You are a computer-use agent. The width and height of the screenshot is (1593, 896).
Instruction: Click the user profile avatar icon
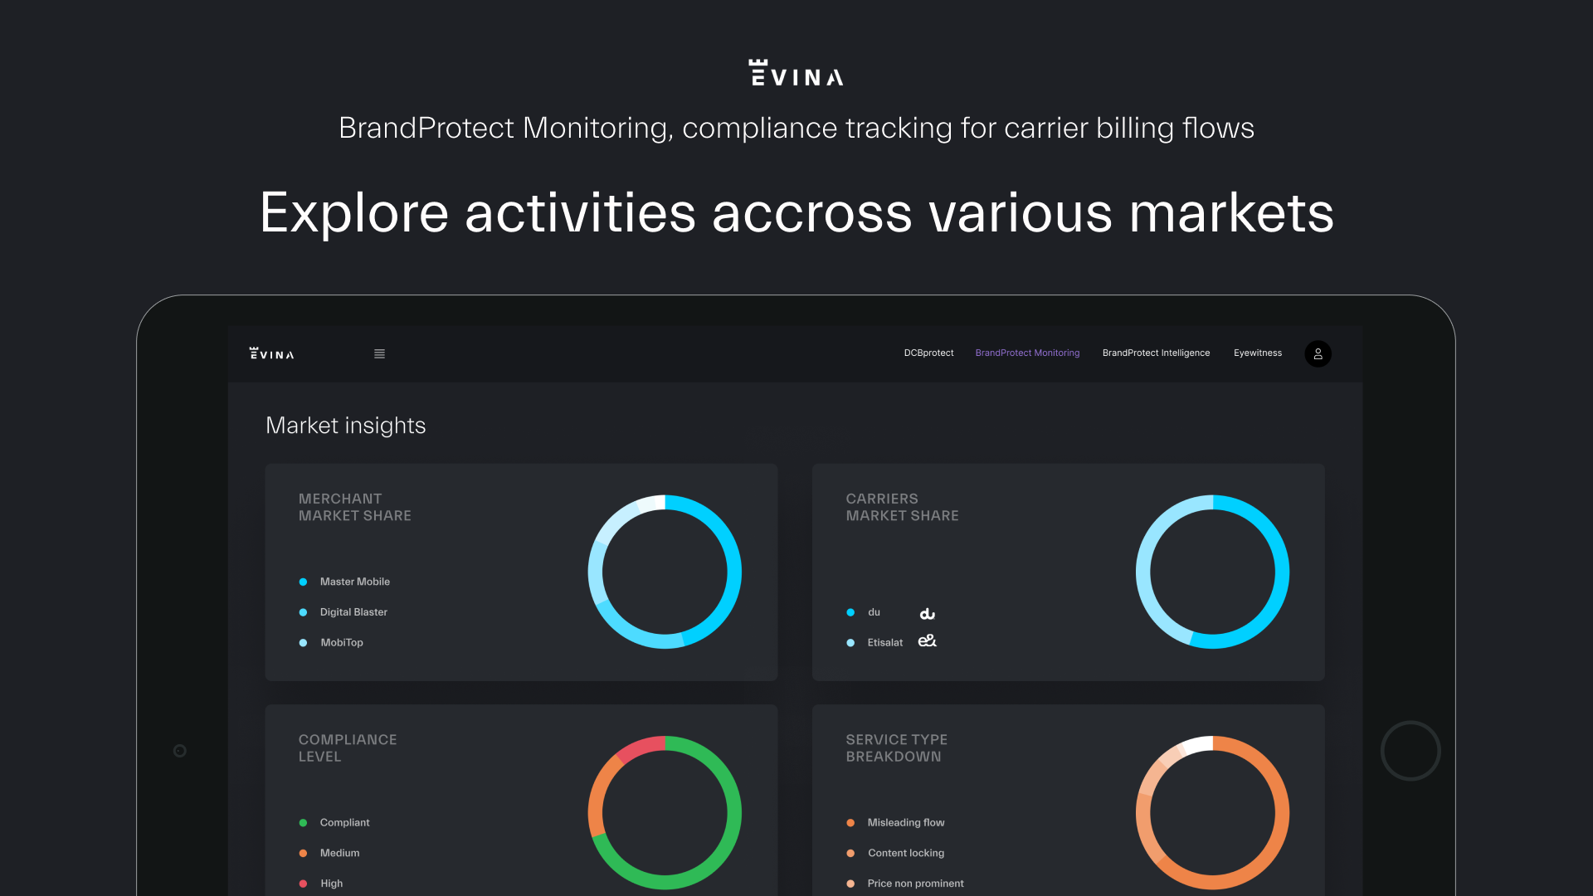pos(1318,354)
